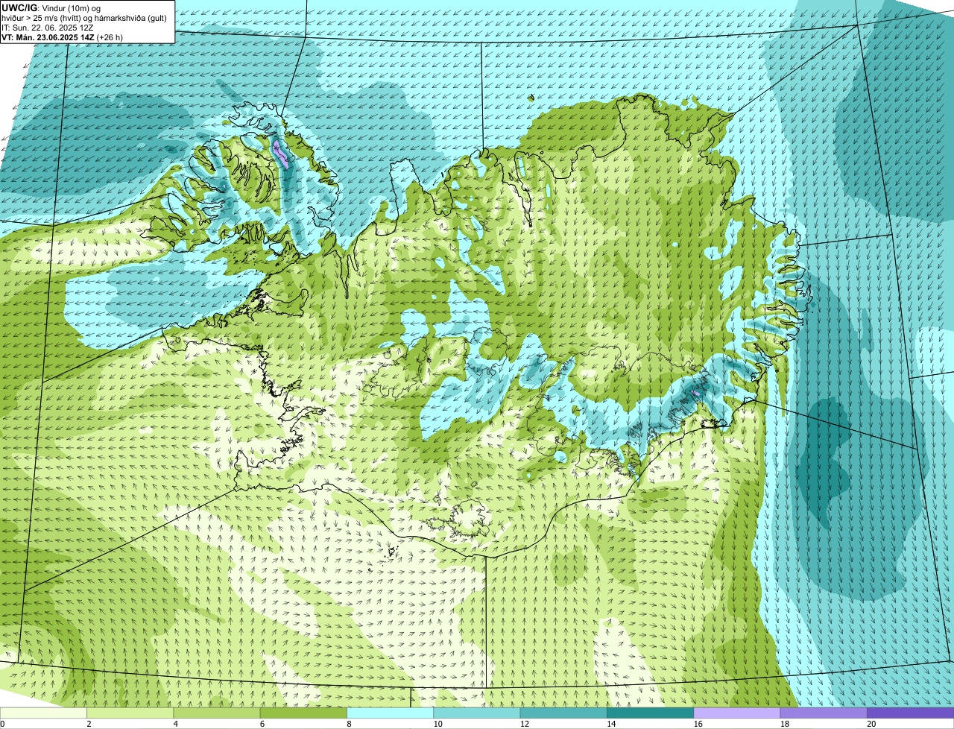Viewport: 954px width, 729px height.
Task: Click the legend tick label '2'
Action: point(89,724)
